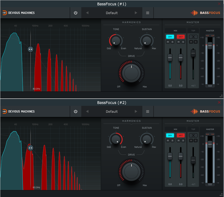The width and height of the screenshot is (224, 197).
Task: Click the Devious Machines logo in BassFocus #2
Action: pyautogui.click(x=19, y=111)
